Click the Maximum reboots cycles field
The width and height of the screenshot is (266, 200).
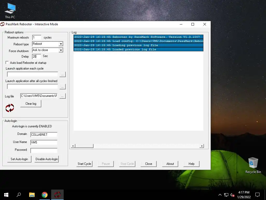click(x=37, y=37)
